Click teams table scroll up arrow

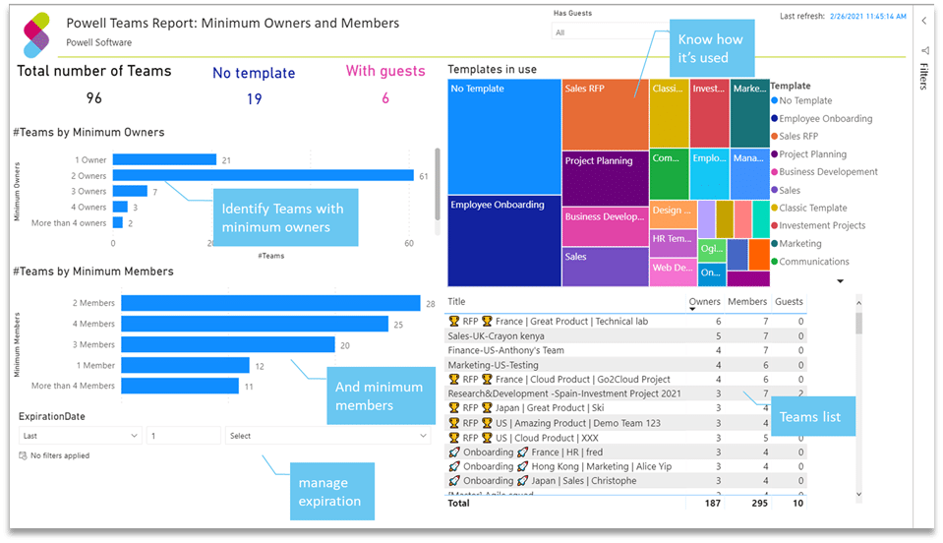click(858, 302)
